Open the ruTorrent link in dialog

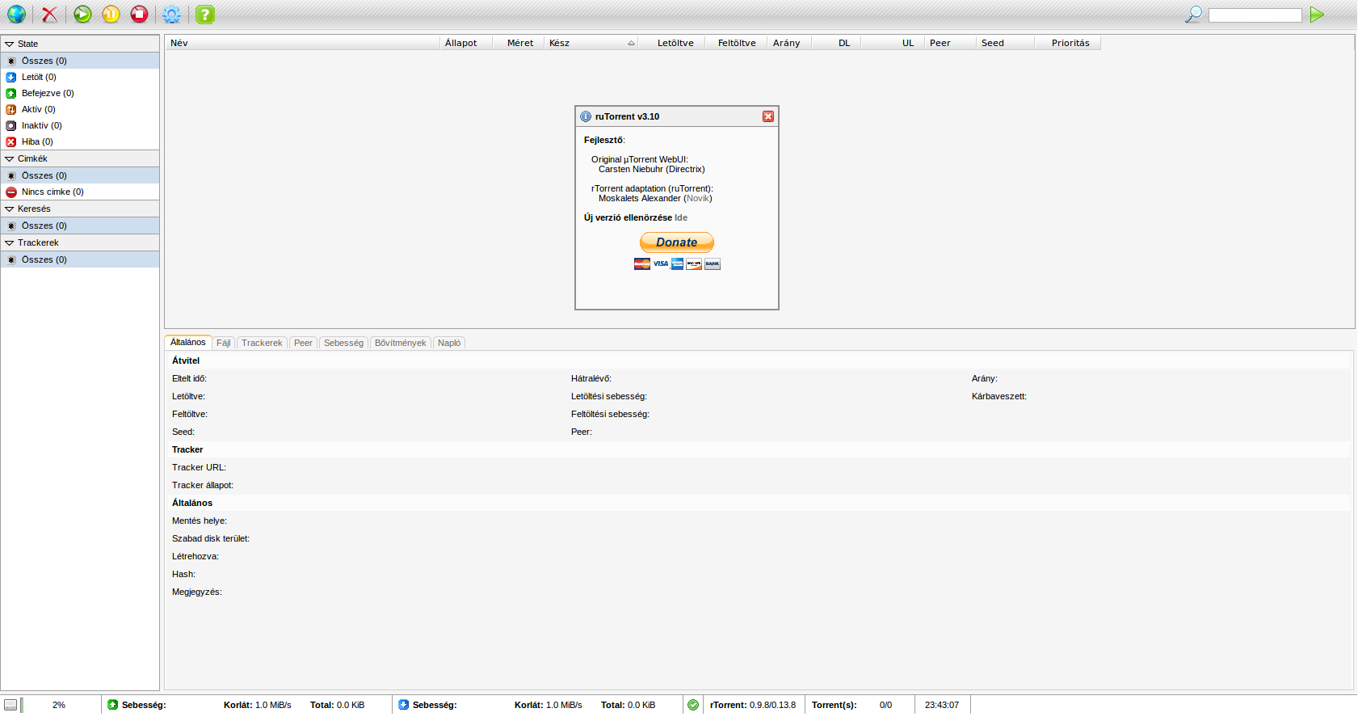click(x=690, y=188)
